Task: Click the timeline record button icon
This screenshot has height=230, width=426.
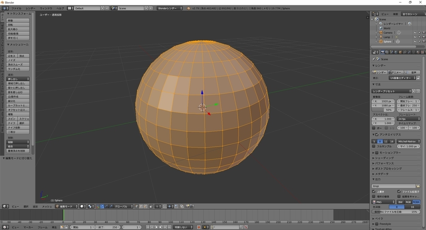Action: [198, 227]
